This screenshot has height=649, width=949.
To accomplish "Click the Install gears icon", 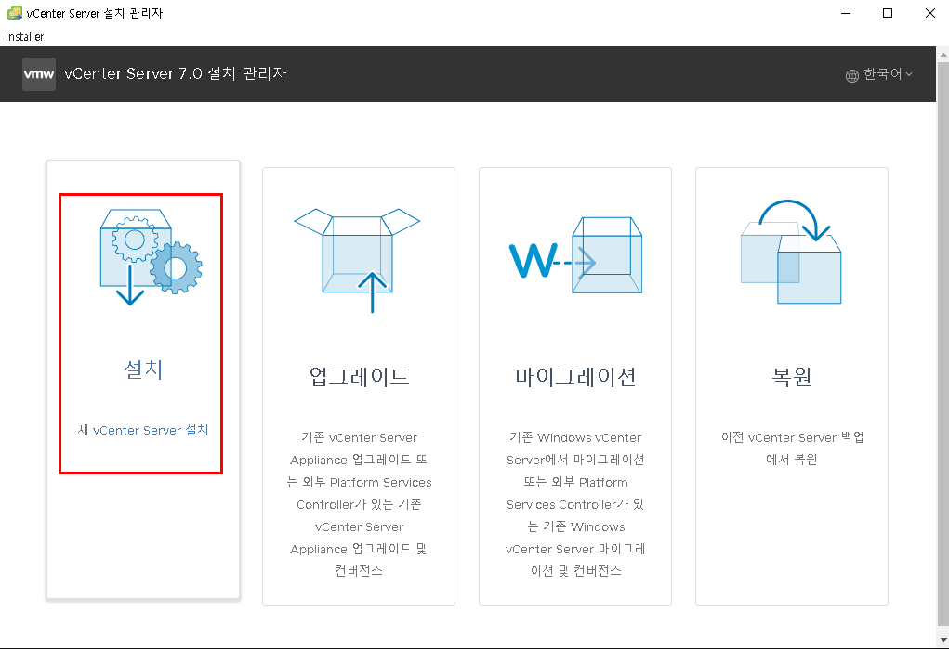I will (151, 257).
